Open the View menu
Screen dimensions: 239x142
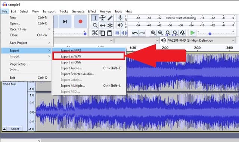tap(35, 12)
